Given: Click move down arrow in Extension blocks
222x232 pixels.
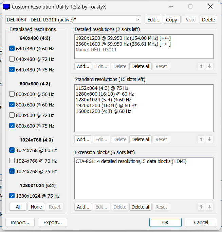Looking at the screenshot, I should click(x=209, y=207).
